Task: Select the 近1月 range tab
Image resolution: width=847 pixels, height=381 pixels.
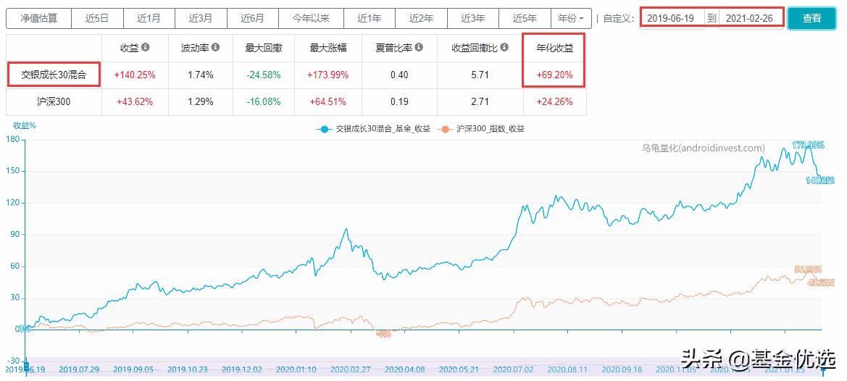Action: (x=149, y=18)
